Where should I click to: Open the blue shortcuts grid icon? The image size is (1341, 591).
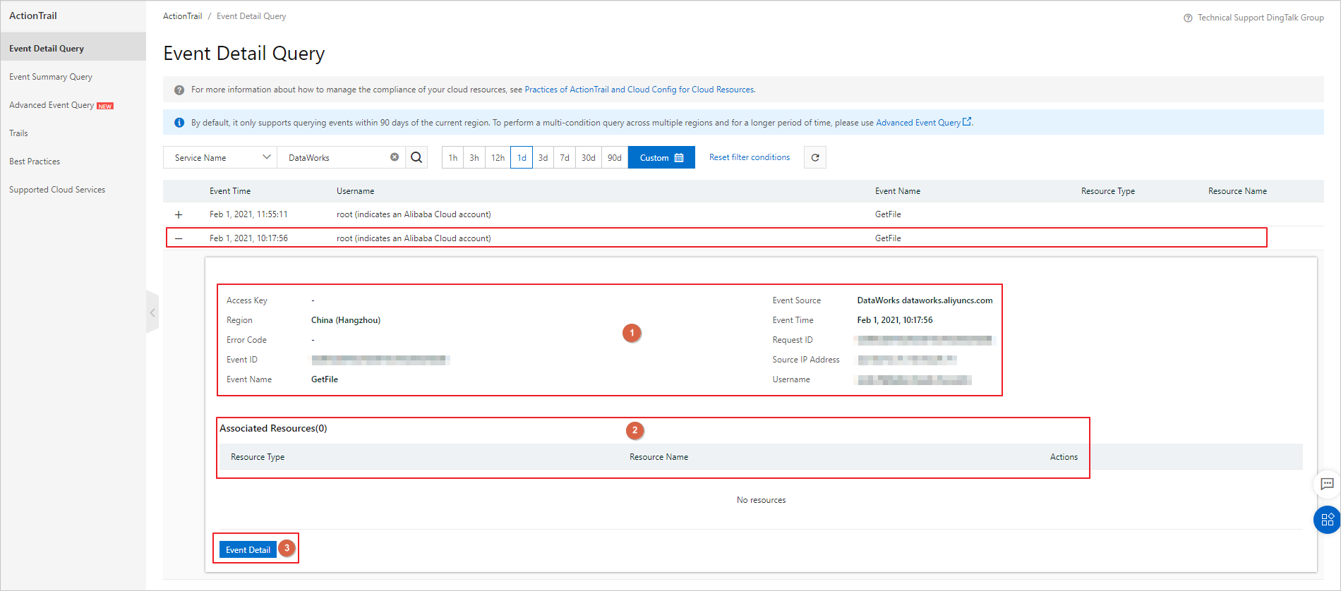click(1327, 520)
